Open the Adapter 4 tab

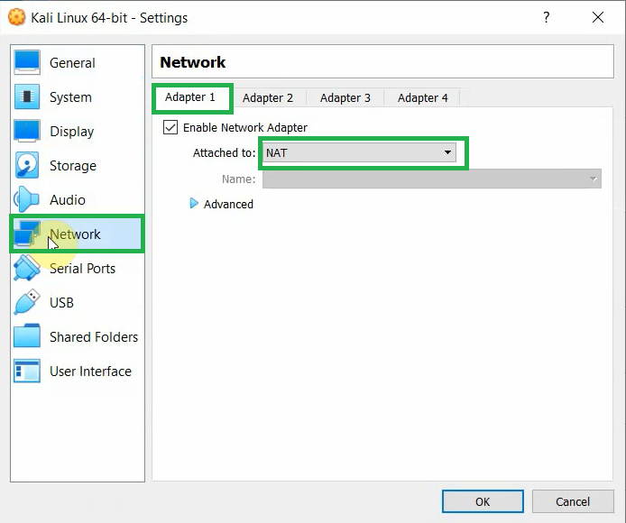423,97
